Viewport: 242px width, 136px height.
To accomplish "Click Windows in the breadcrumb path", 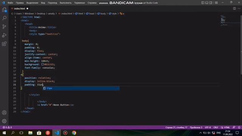I will pos(29,14).
